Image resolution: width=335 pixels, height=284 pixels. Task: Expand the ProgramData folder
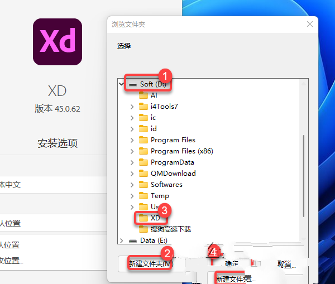point(132,162)
